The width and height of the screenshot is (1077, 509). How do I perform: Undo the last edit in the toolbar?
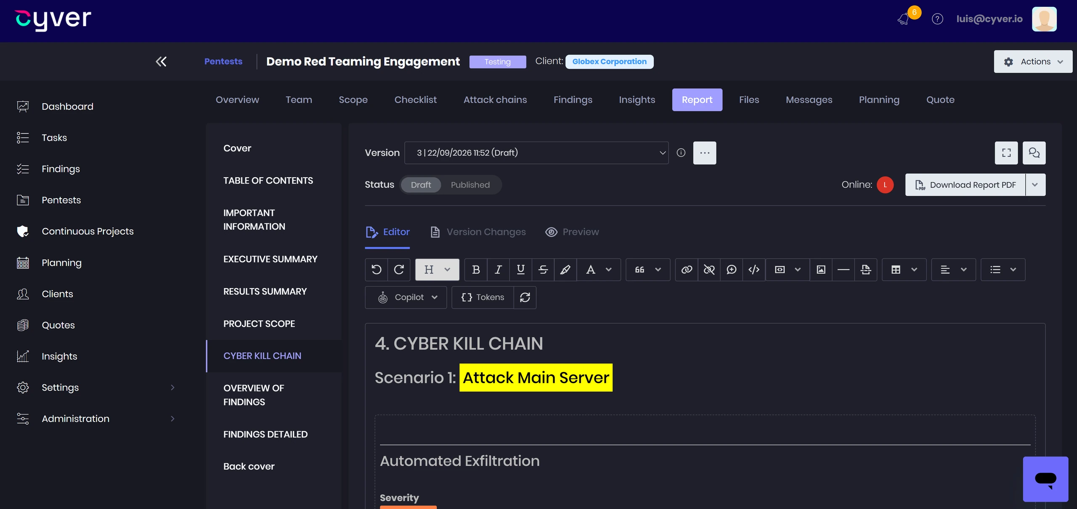[x=377, y=270]
